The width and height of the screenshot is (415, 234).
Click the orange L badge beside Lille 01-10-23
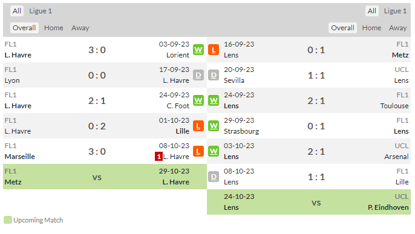pyautogui.click(x=198, y=126)
